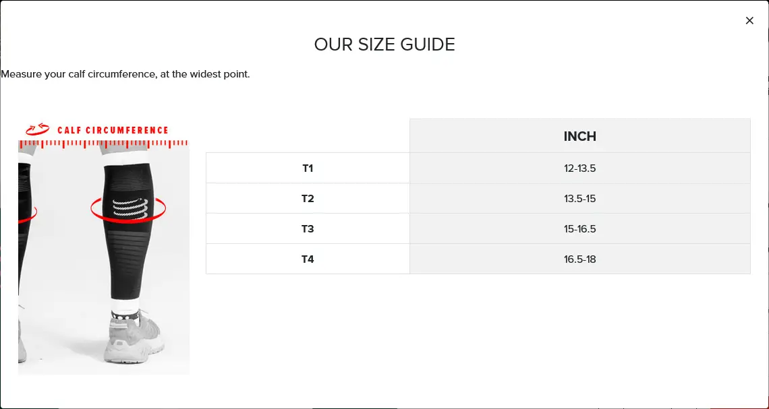The height and width of the screenshot is (409, 769).
Task: Select the T2 size row label
Action: coord(308,198)
